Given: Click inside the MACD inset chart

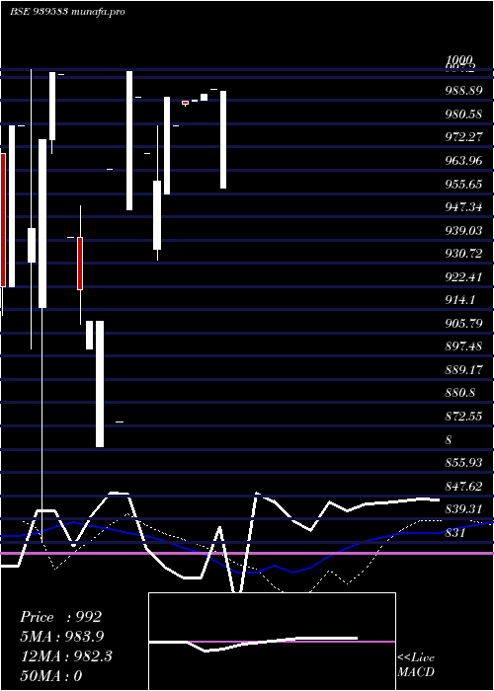Looking at the screenshot, I should click(x=272, y=642).
